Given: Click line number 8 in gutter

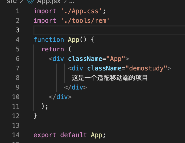Looking at the screenshot, I should (x=18, y=78).
